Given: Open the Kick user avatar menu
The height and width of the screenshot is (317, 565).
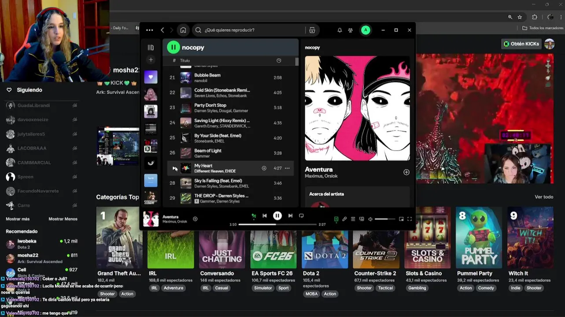Looking at the screenshot, I should point(550,44).
